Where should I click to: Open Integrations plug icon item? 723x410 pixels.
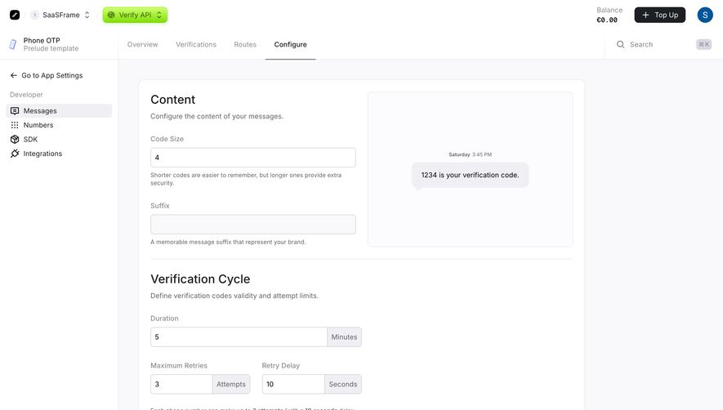(x=15, y=154)
